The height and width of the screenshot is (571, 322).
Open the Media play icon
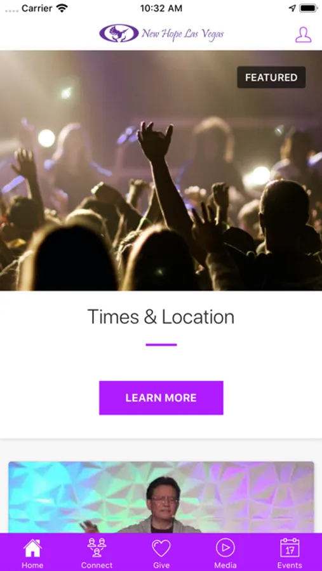225,548
